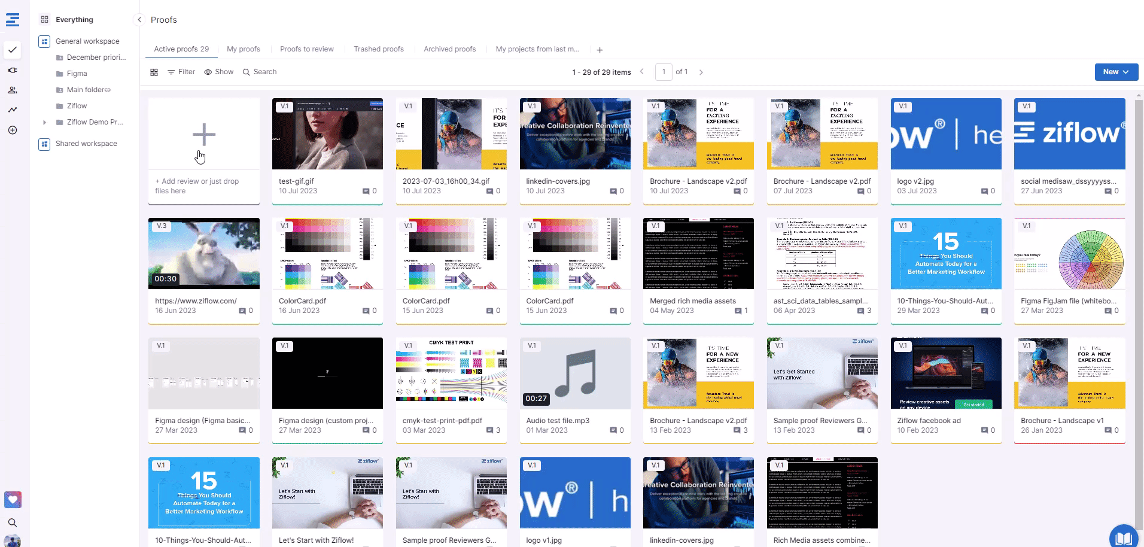Open the Audio test file.mp3 thumbnail
The width and height of the screenshot is (1144, 547).
click(x=574, y=373)
